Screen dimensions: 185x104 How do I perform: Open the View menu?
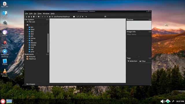(39, 14)
